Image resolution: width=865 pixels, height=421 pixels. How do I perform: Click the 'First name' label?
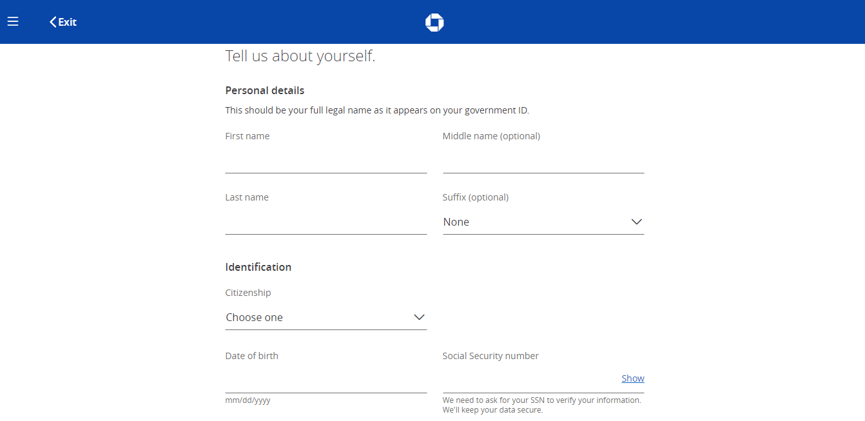point(248,136)
